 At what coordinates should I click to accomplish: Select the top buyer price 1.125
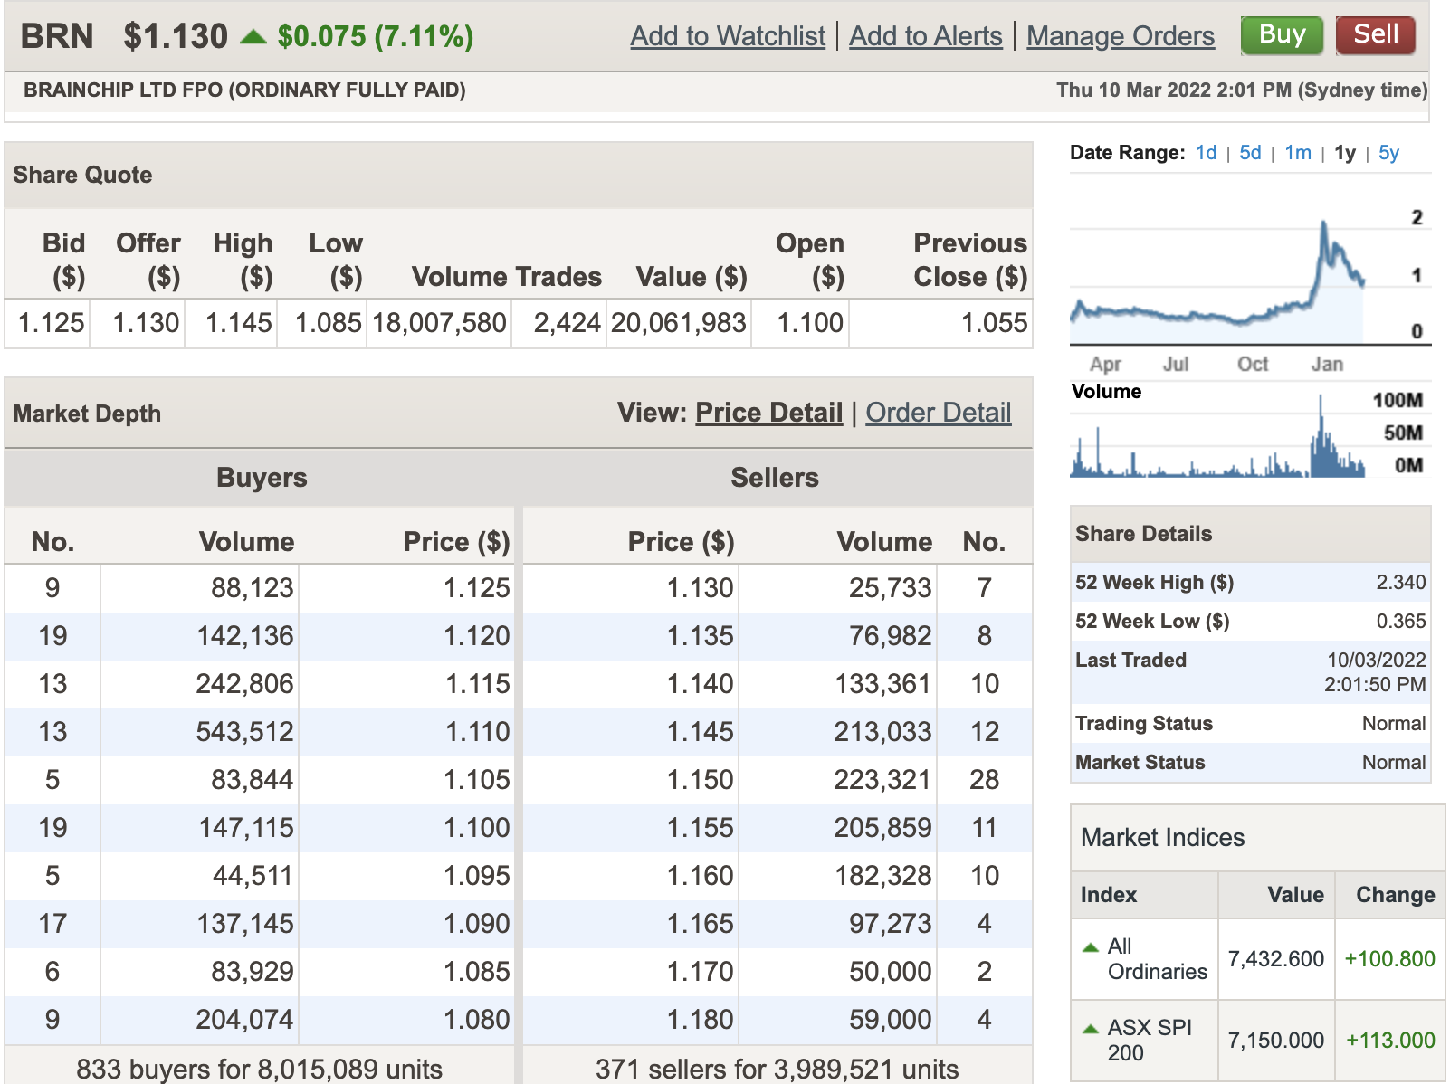tap(476, 588)
